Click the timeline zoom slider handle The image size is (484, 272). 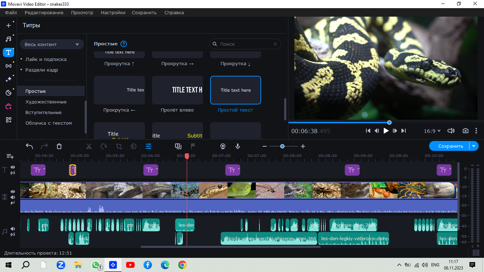[282, 146]
